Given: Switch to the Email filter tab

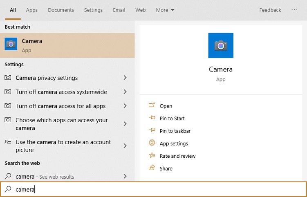Looking at the screenshot, I should point(119,10).
